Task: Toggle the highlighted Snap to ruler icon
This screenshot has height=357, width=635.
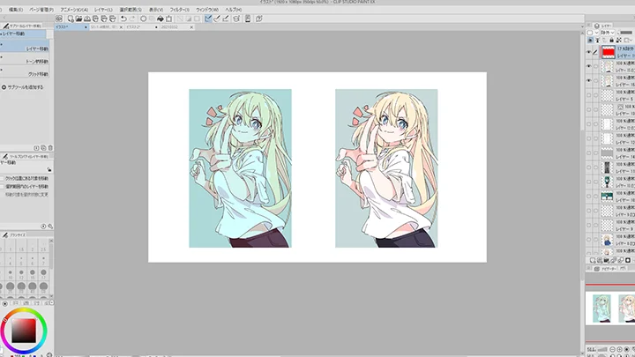Action: (208, 19)
